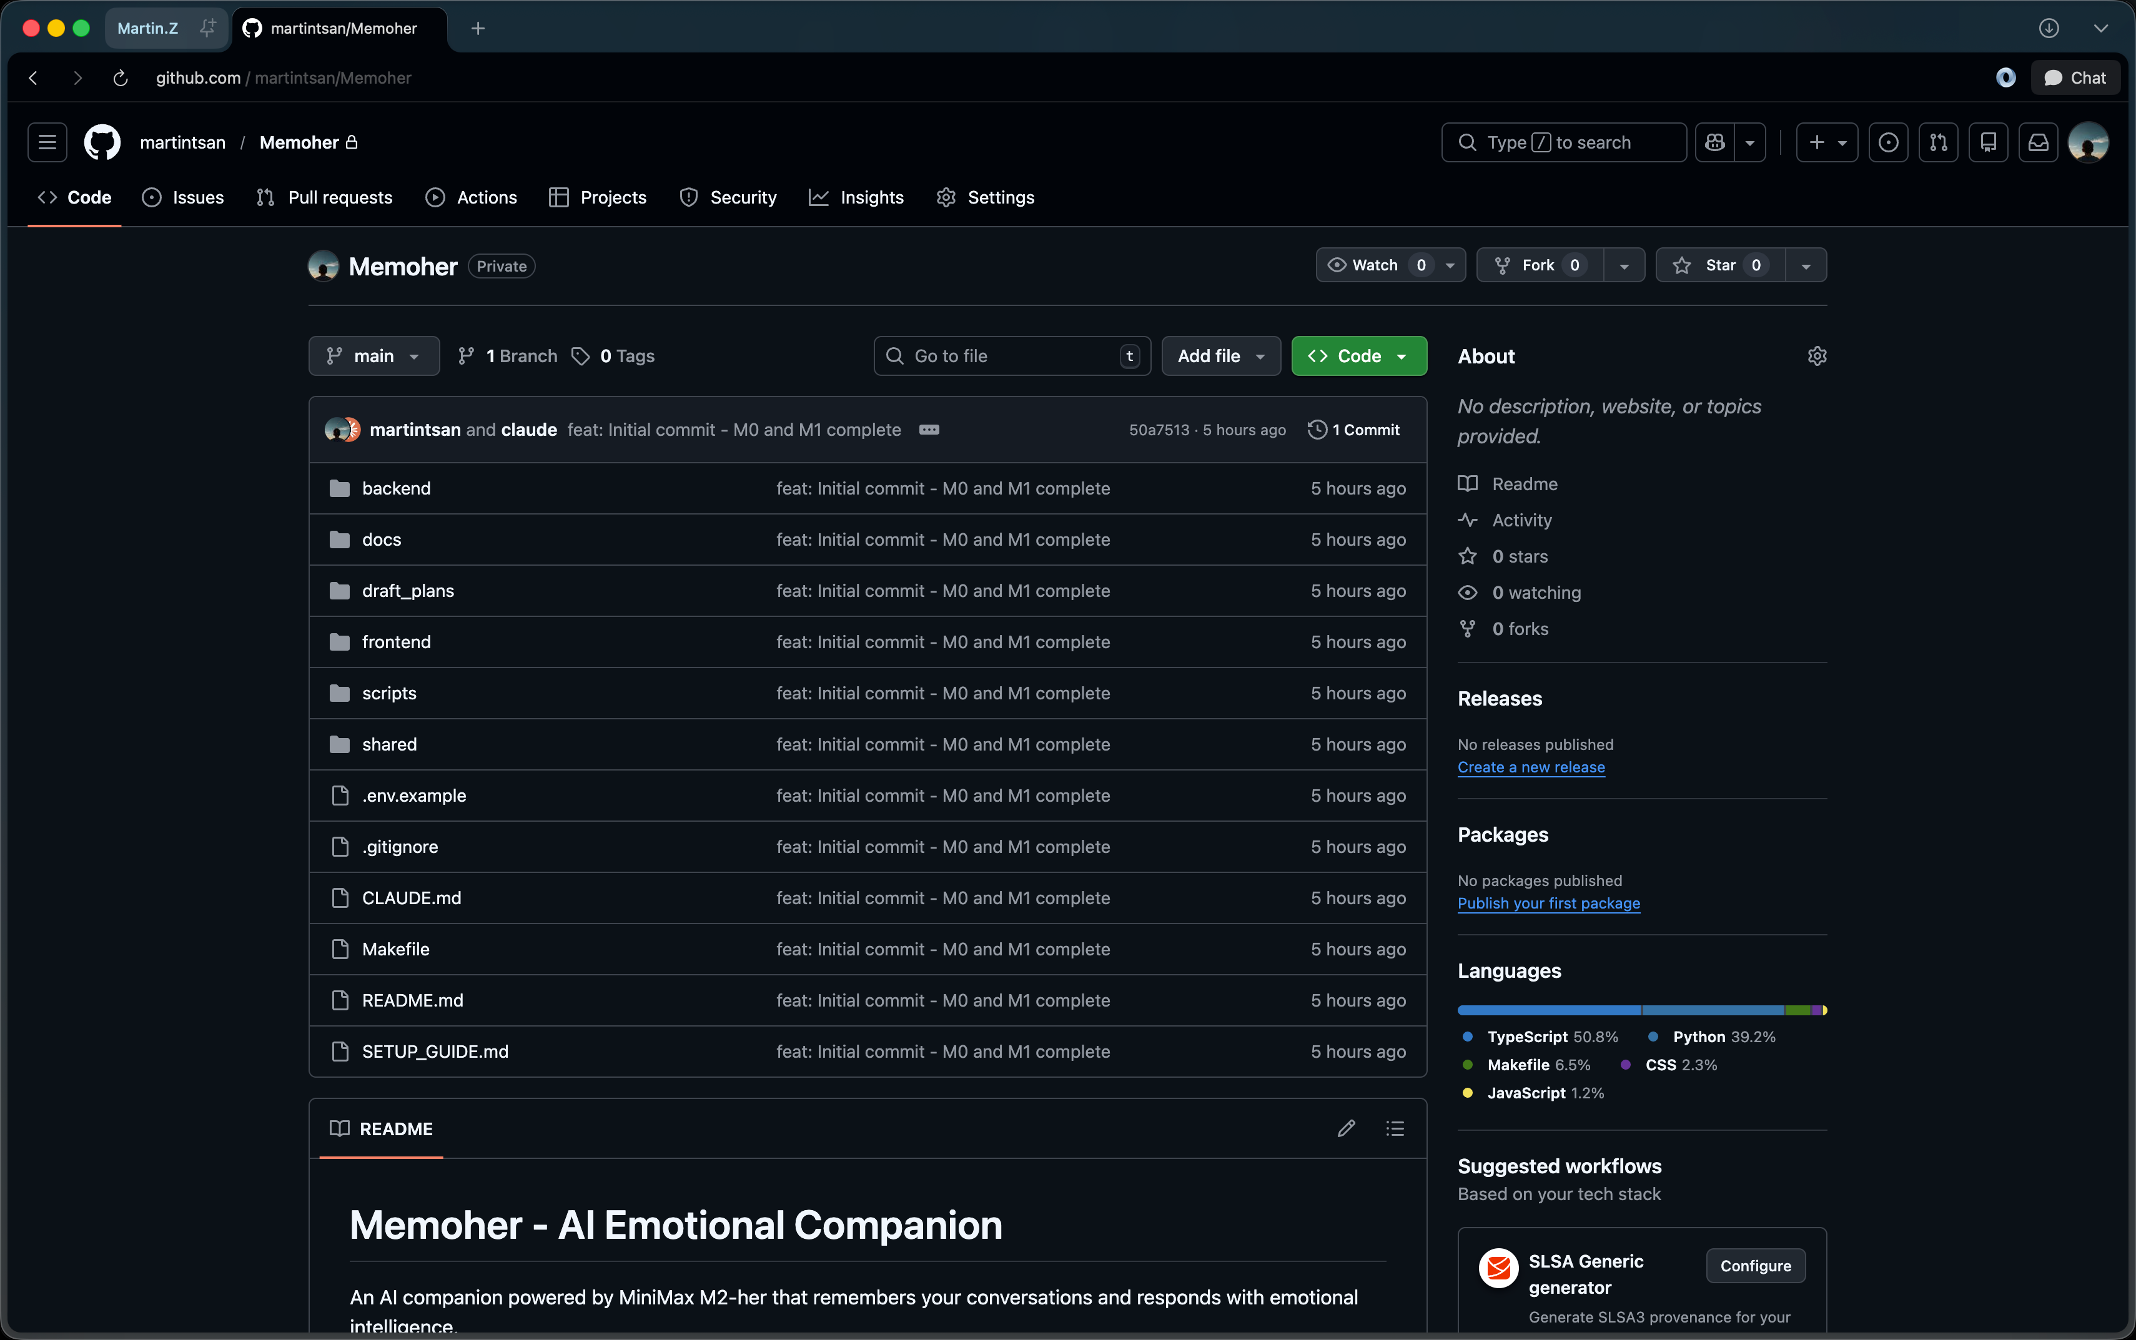Open the GitHub home page logo
Image resolution: width=2136 pixels, height=1340 pixels.
pos(101,142)
